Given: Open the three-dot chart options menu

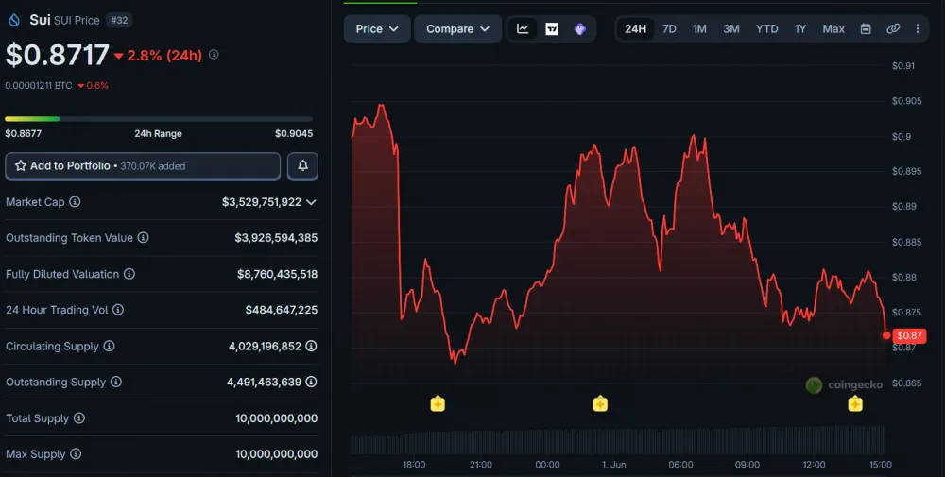Looking at the screenshot, I should (918, 29).
